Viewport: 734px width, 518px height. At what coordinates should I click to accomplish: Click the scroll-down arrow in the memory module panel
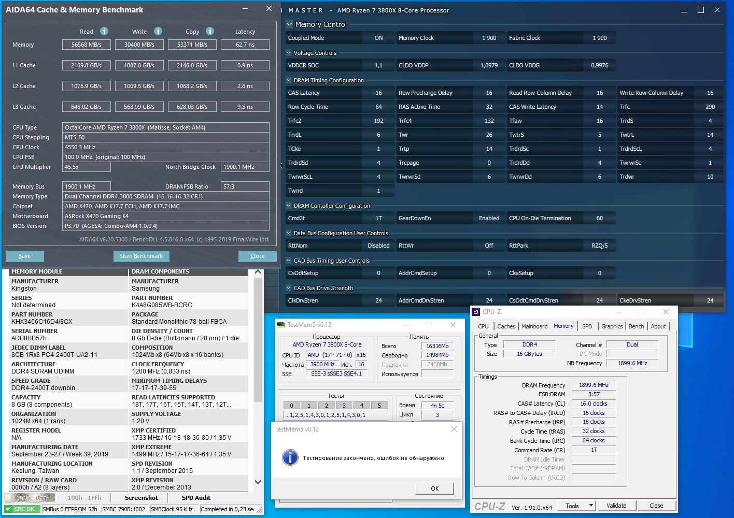click(258, 482)
